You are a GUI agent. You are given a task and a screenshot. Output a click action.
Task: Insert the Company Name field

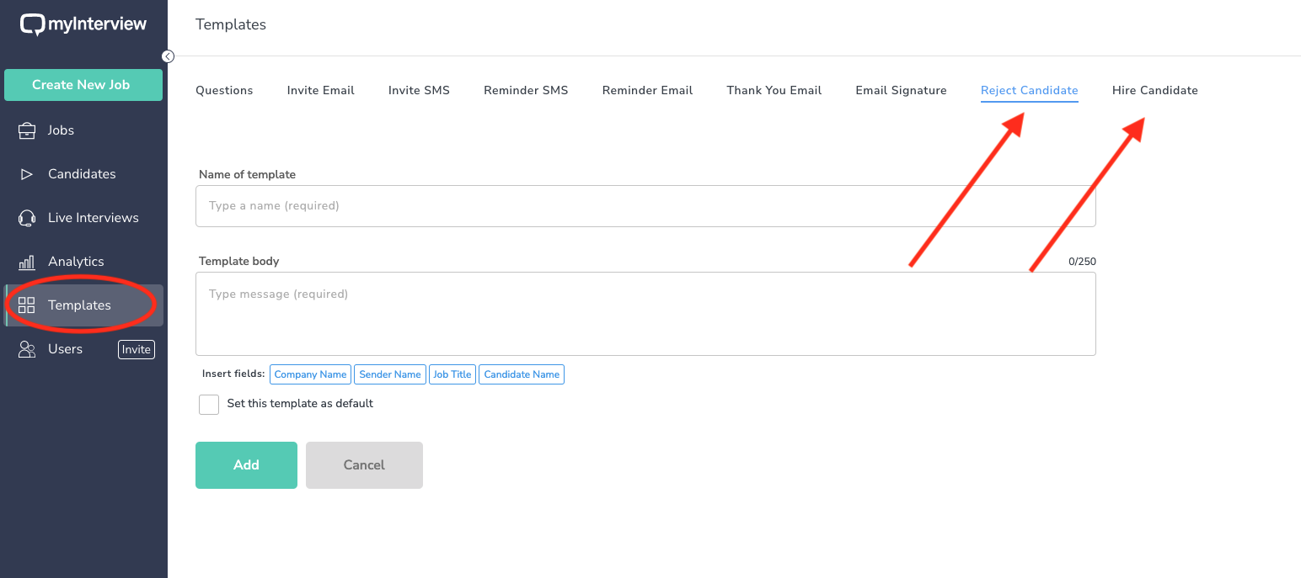click(x=310, y=374)
